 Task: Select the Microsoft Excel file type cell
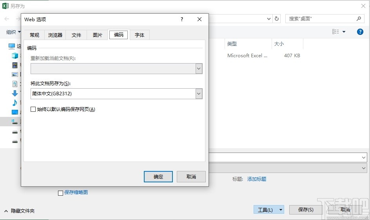point(247,56)
